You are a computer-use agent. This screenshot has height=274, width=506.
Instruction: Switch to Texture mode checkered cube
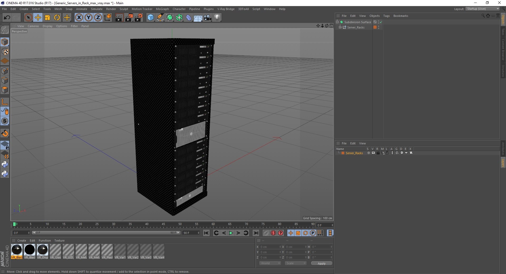coord(5,51)
